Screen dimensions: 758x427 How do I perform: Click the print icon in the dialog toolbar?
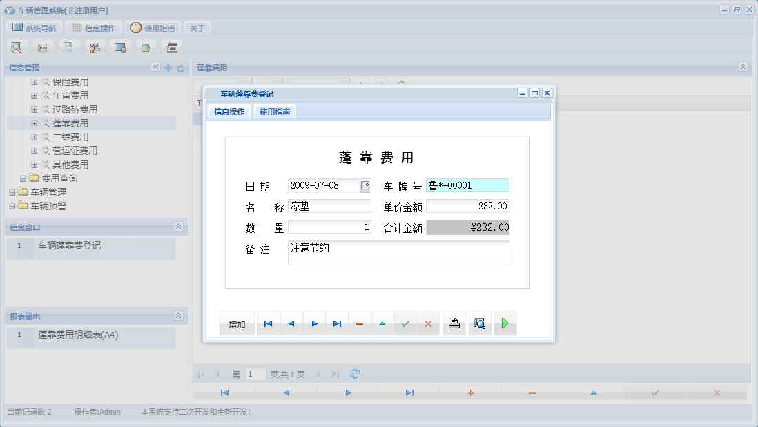point(454,323)
